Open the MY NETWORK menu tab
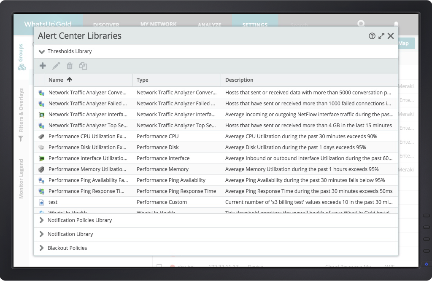The width and height of the screenshot is (432, 281). click(159, 24)
